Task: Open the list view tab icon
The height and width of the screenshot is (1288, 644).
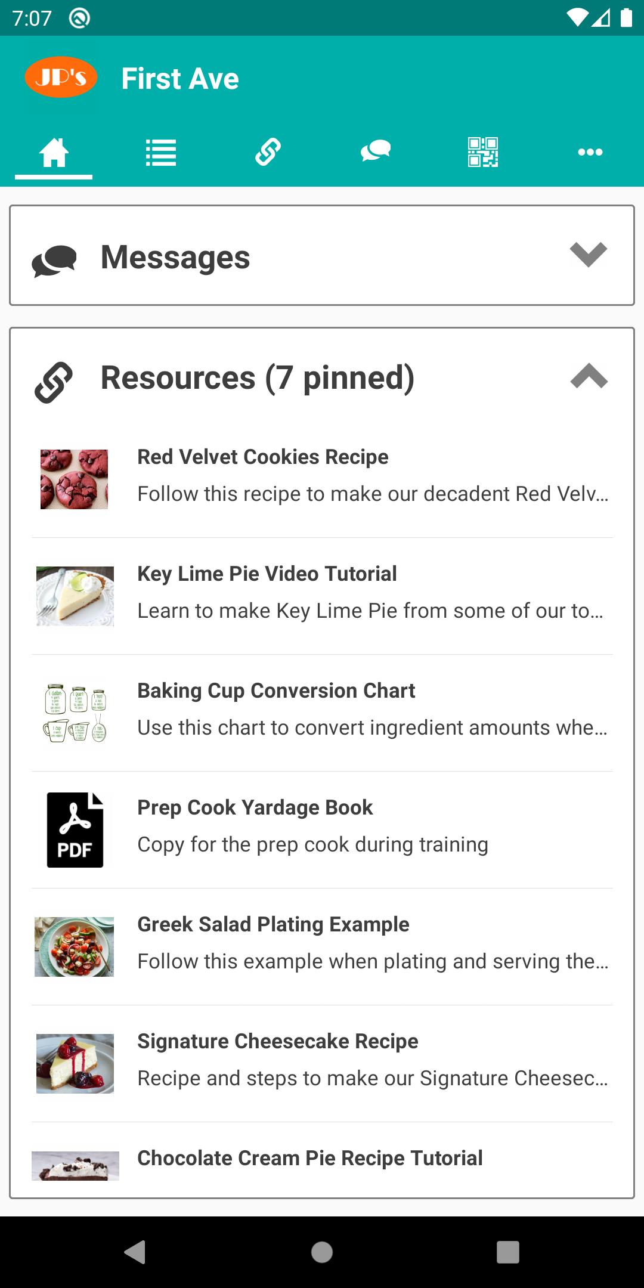Action: [161, 152]
